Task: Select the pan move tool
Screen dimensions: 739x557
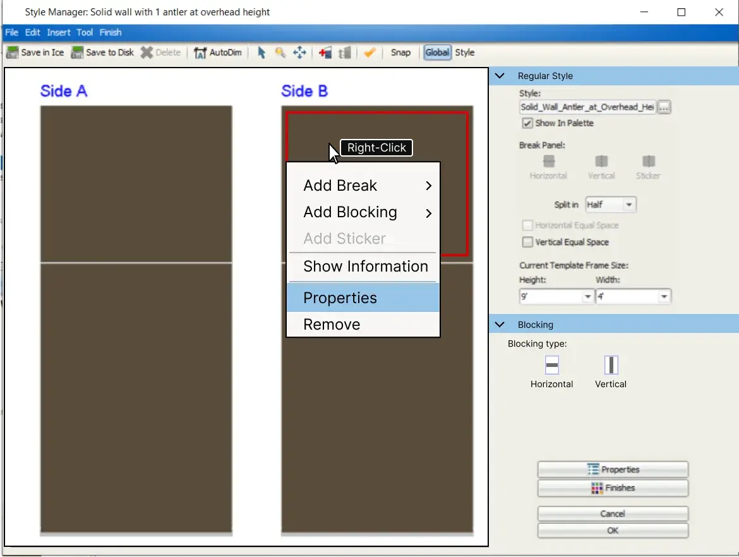Action: point(299,52)
